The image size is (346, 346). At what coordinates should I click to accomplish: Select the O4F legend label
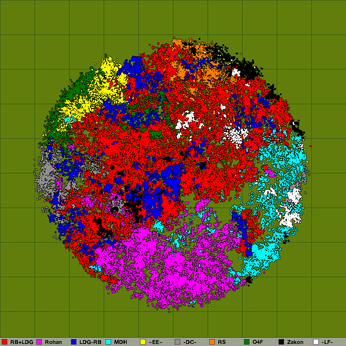[x=258, y=342]
